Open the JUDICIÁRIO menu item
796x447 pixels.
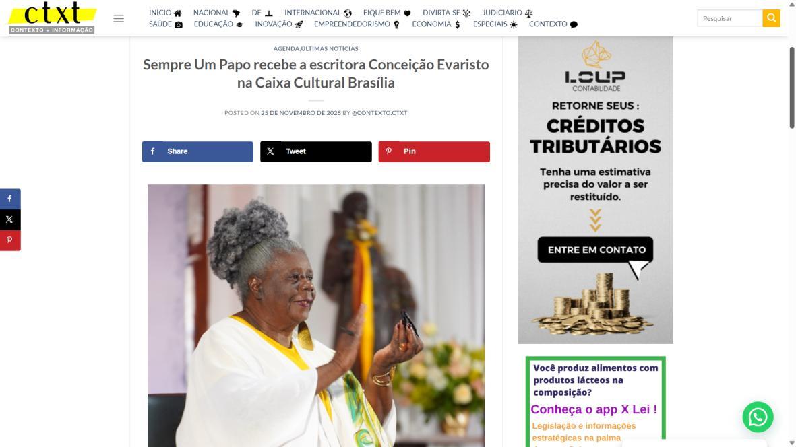(x=507, y=13)
